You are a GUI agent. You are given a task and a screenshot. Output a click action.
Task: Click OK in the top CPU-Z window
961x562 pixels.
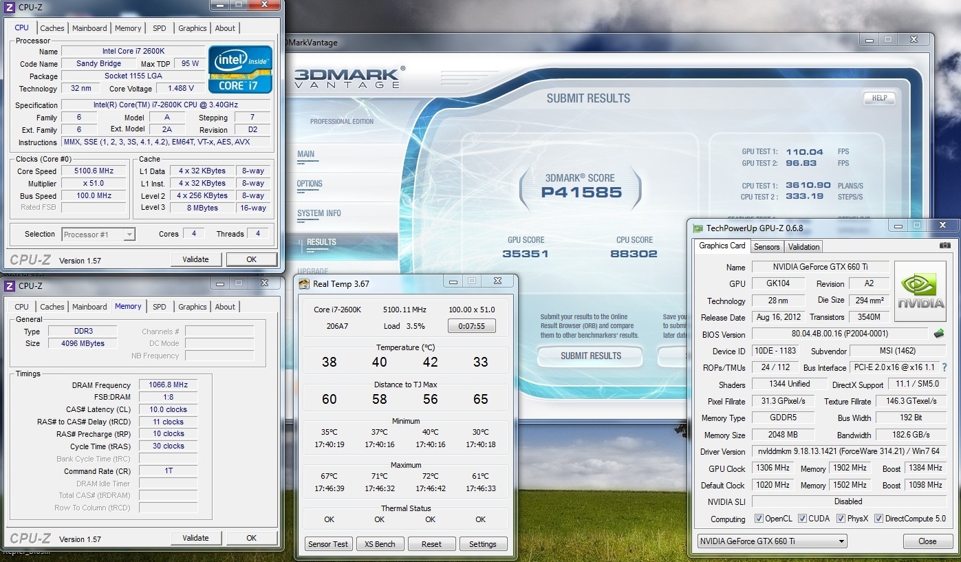pos(252,259)
